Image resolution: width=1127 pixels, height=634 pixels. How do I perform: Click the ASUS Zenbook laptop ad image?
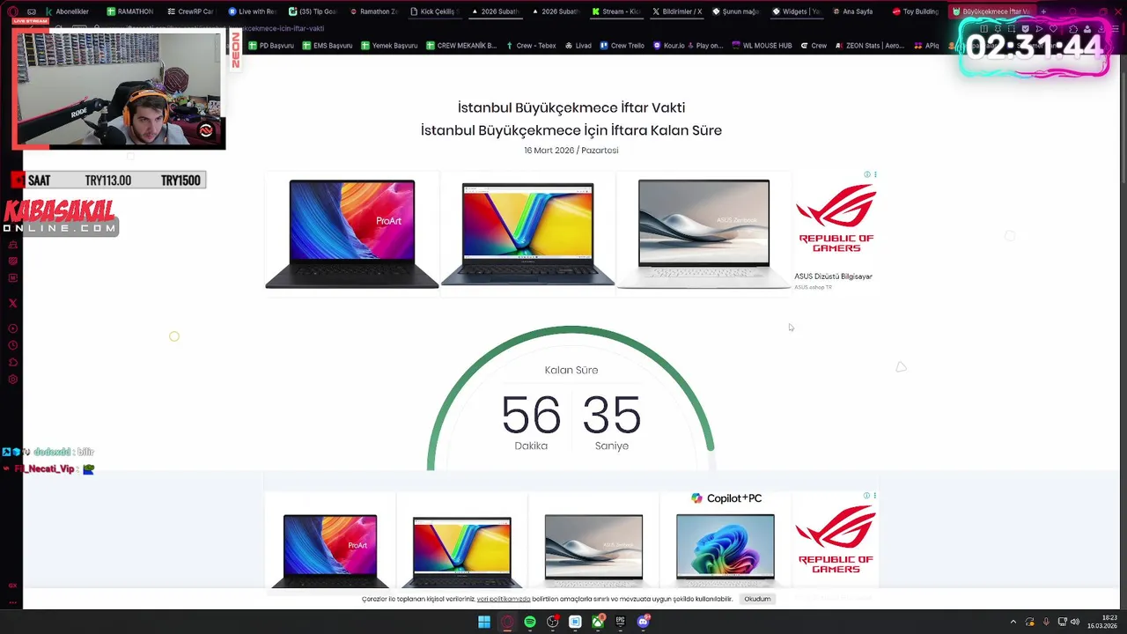(703, 233)
